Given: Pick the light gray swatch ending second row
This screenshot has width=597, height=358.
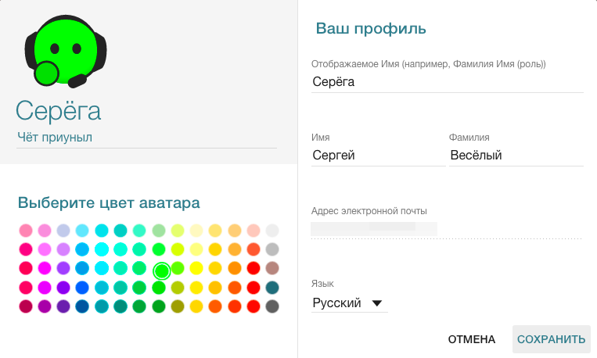Looking at the screenshot, I should 272,249.
